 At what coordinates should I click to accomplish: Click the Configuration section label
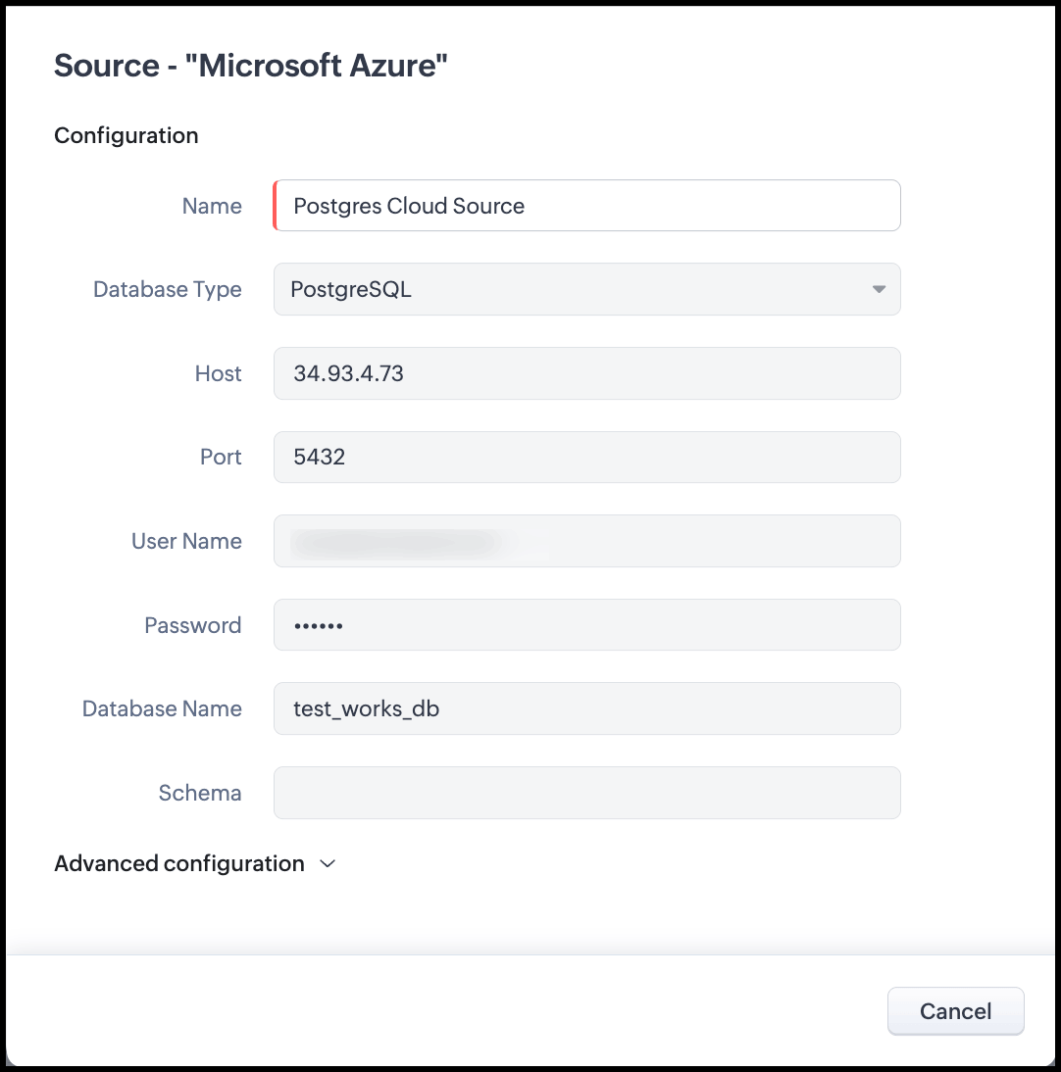pos(126,135)
